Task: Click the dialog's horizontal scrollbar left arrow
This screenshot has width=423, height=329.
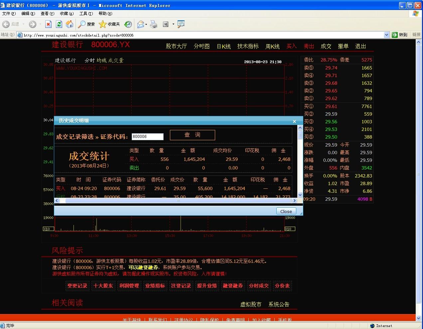Action: pos(57,200)
